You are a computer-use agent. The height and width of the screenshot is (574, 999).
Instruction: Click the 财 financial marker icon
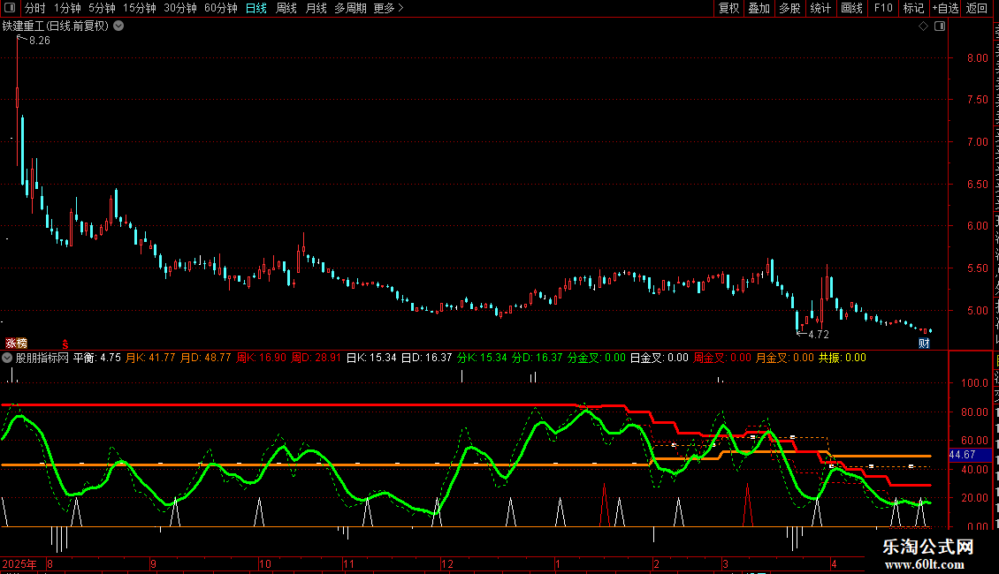coord(924,344)
